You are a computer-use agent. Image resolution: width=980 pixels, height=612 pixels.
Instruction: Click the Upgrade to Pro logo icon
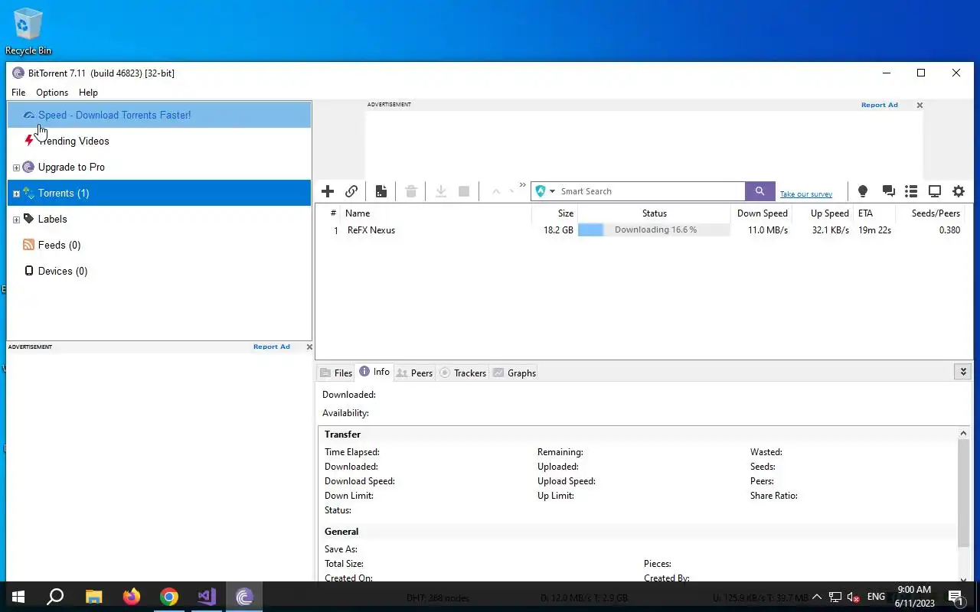click(x=28, y=167)
